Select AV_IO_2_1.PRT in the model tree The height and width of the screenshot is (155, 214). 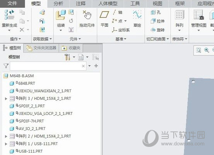pyautogui.click(x=27, y=129)
